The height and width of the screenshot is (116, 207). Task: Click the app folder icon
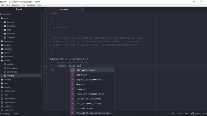[x=2, y=18]
